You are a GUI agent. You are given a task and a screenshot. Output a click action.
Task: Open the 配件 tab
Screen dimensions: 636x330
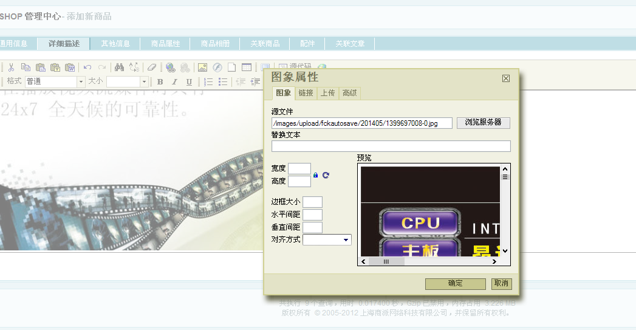(x=307, y=43)
